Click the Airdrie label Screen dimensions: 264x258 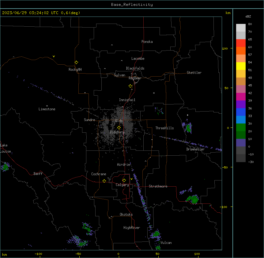tap(123, 165)
